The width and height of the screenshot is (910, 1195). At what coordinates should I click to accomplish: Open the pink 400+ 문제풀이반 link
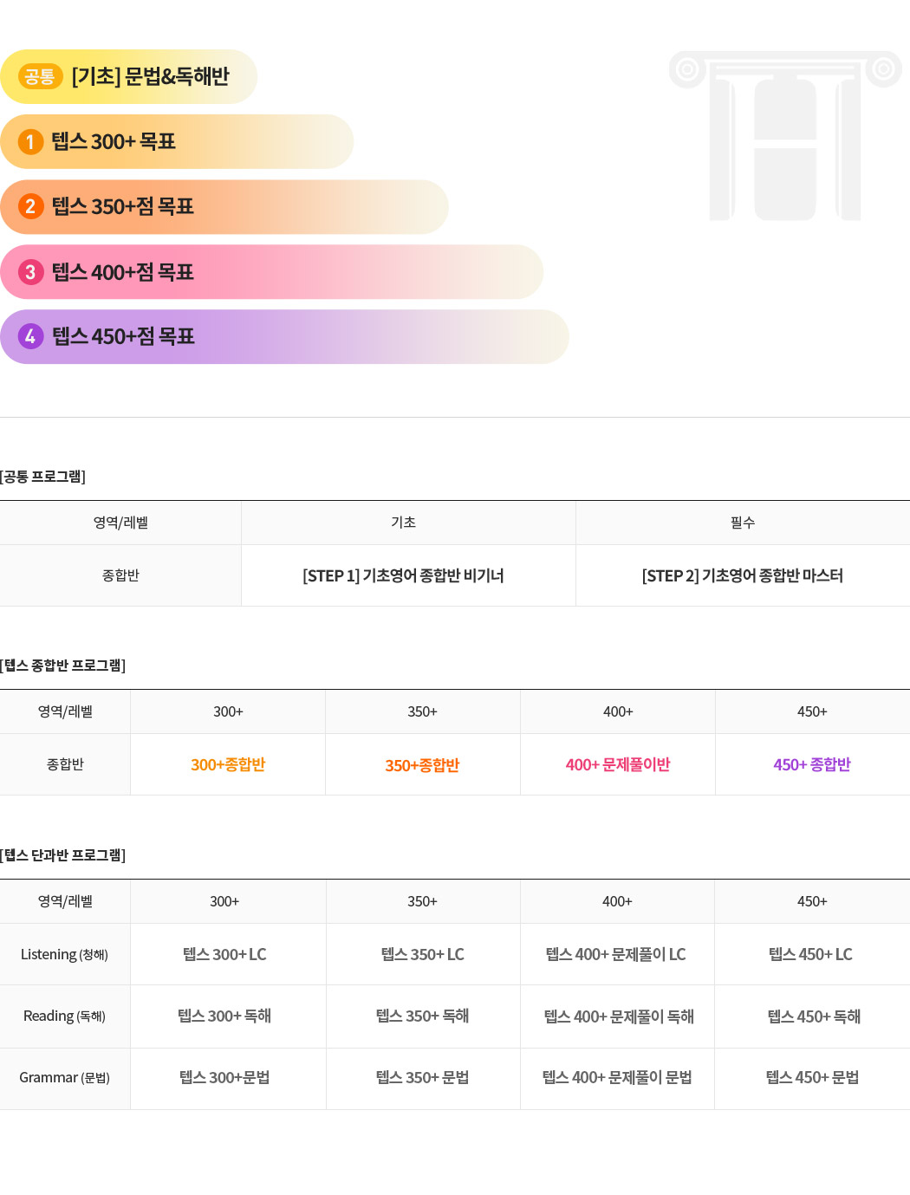[x=618, y=764]
